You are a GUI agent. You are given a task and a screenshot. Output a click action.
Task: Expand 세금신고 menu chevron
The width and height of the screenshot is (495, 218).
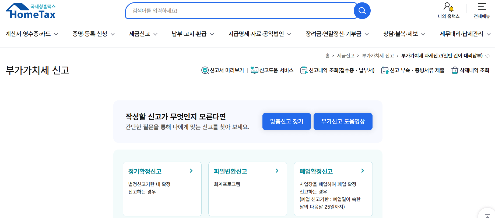coord(155,34)
